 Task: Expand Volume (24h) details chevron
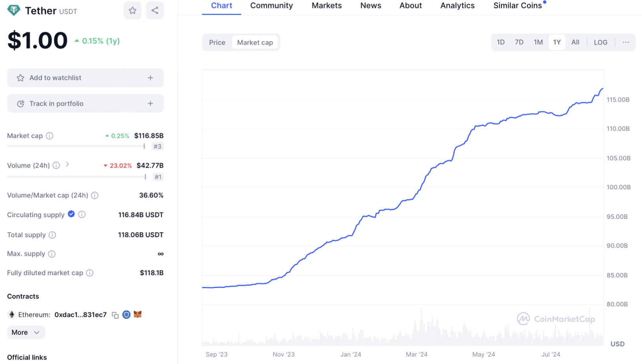67,165
